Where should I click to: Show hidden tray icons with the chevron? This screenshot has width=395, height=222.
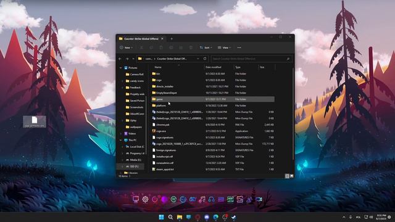coord(344,217)
